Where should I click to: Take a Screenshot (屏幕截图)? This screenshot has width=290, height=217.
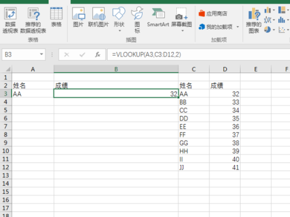pos(182,19)
